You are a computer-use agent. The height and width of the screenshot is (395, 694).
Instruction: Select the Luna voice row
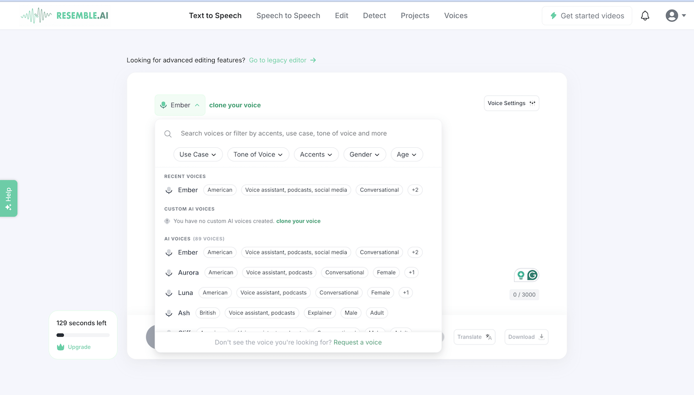point(298,293)
